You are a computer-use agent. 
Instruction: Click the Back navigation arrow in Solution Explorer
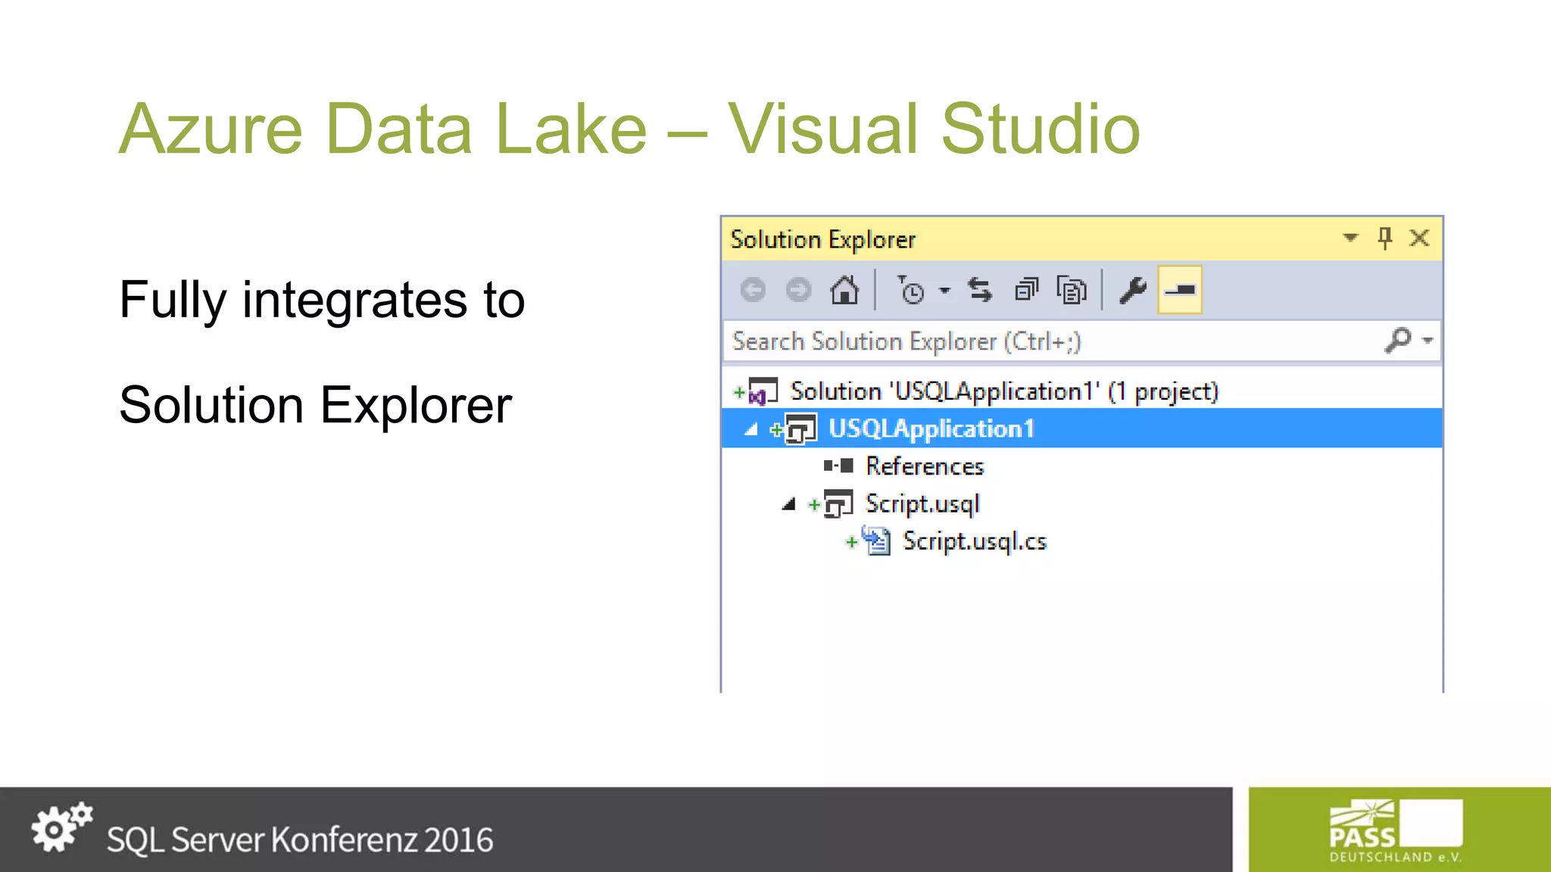click(753, 290)
